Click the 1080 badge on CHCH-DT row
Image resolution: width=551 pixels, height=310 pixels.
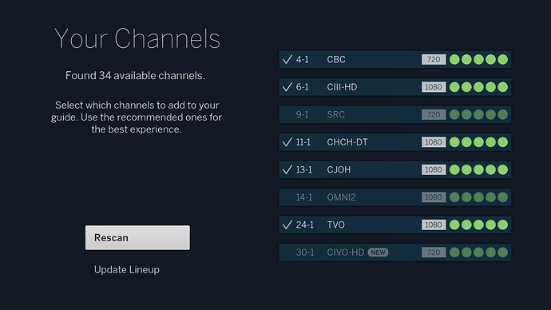tap(434, 142)
